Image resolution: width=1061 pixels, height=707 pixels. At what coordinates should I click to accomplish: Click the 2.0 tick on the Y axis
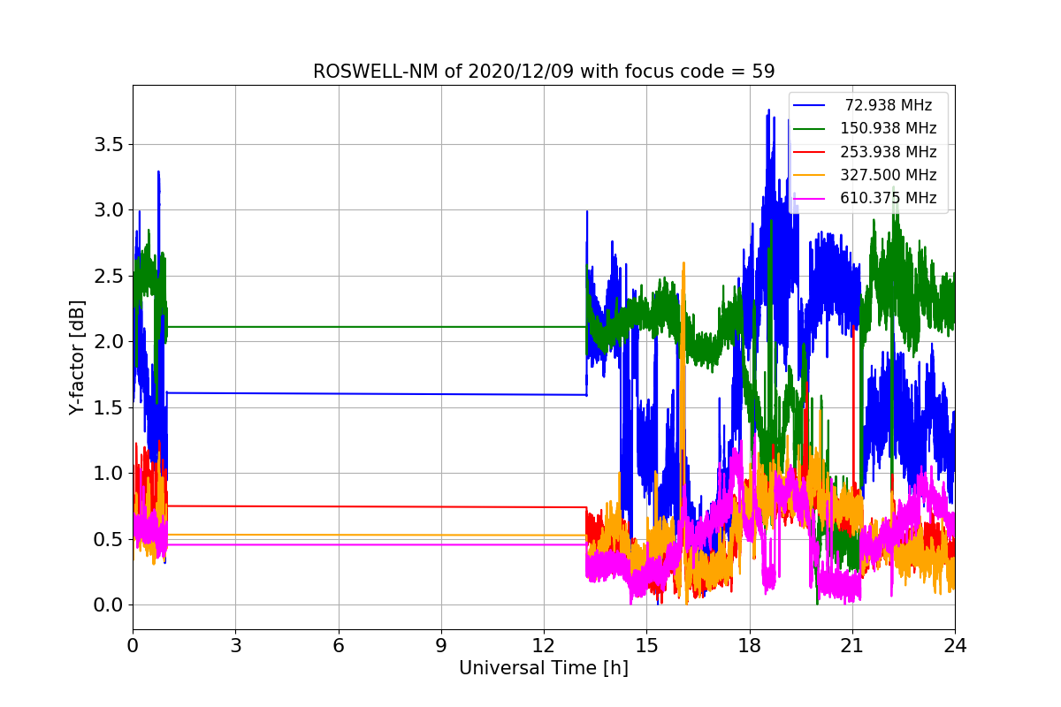109,342
